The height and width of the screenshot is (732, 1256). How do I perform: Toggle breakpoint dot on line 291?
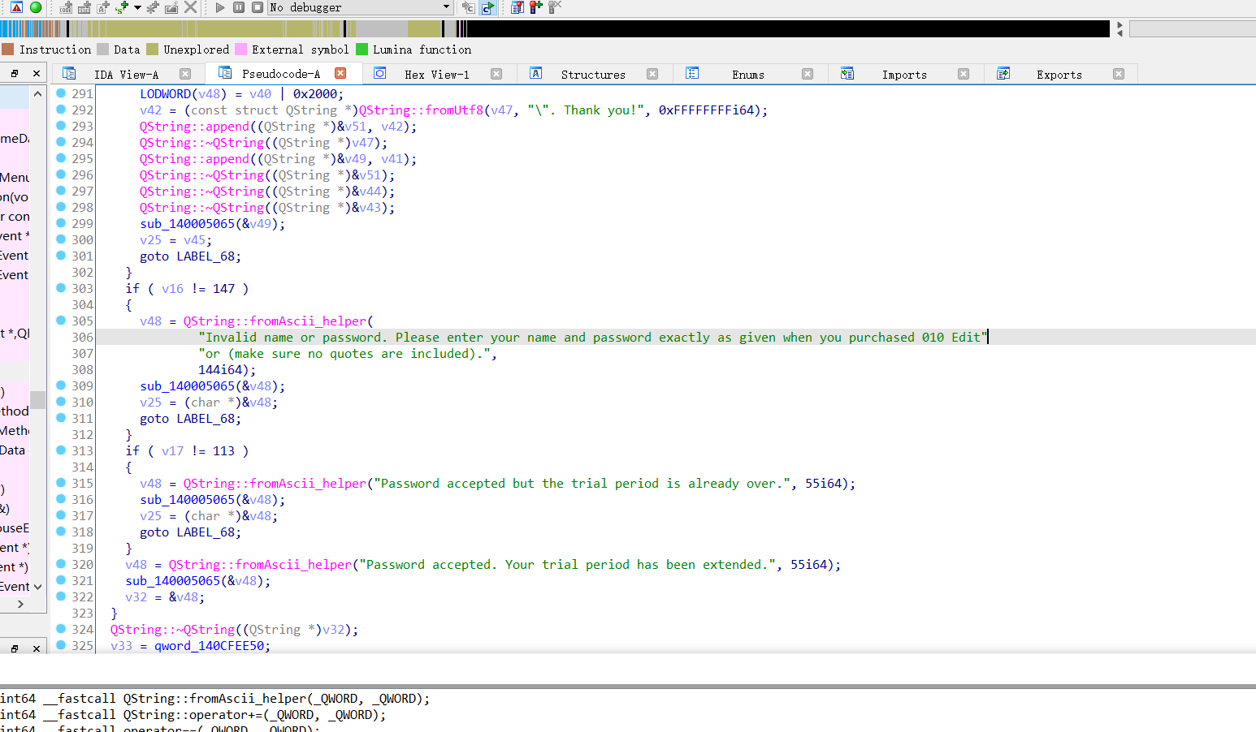61,93
